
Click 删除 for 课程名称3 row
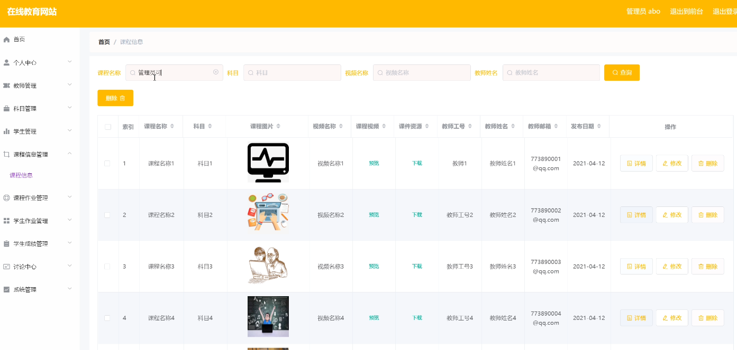[707, 267]
